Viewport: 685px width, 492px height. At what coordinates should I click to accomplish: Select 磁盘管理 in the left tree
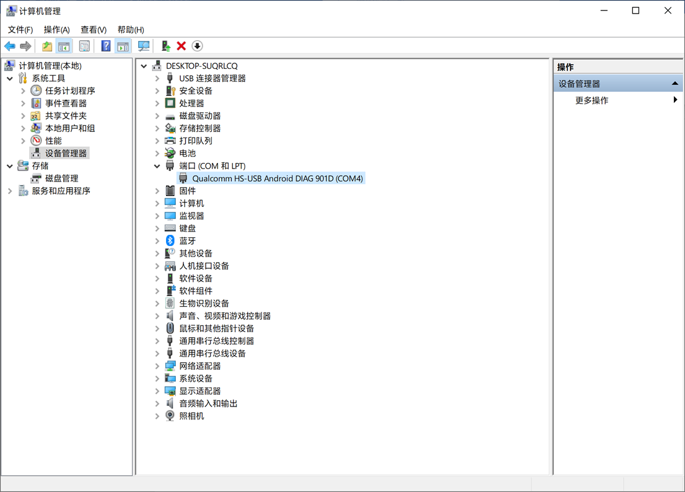pyautogui.click(x=61, y=178)
